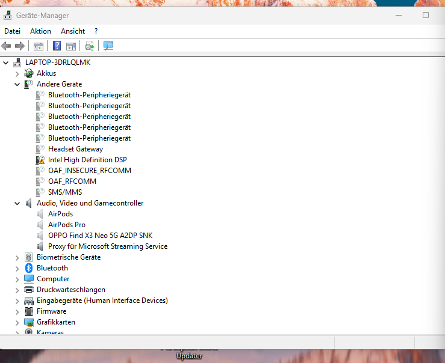Expand the Eingabegeräte (Human Interface Devices) category
The height and width of the screenshot is (363, 445).
coord(17,301)
